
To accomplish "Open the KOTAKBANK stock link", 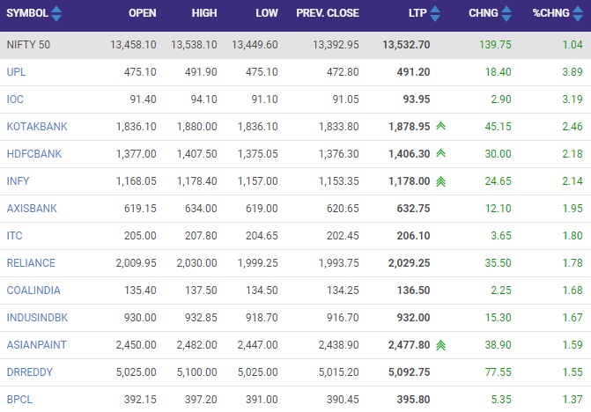I will coord(37,127).
